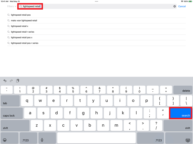Toggle the right shift key
Viewport: 193px width, 144px height.
pos(178,125)
